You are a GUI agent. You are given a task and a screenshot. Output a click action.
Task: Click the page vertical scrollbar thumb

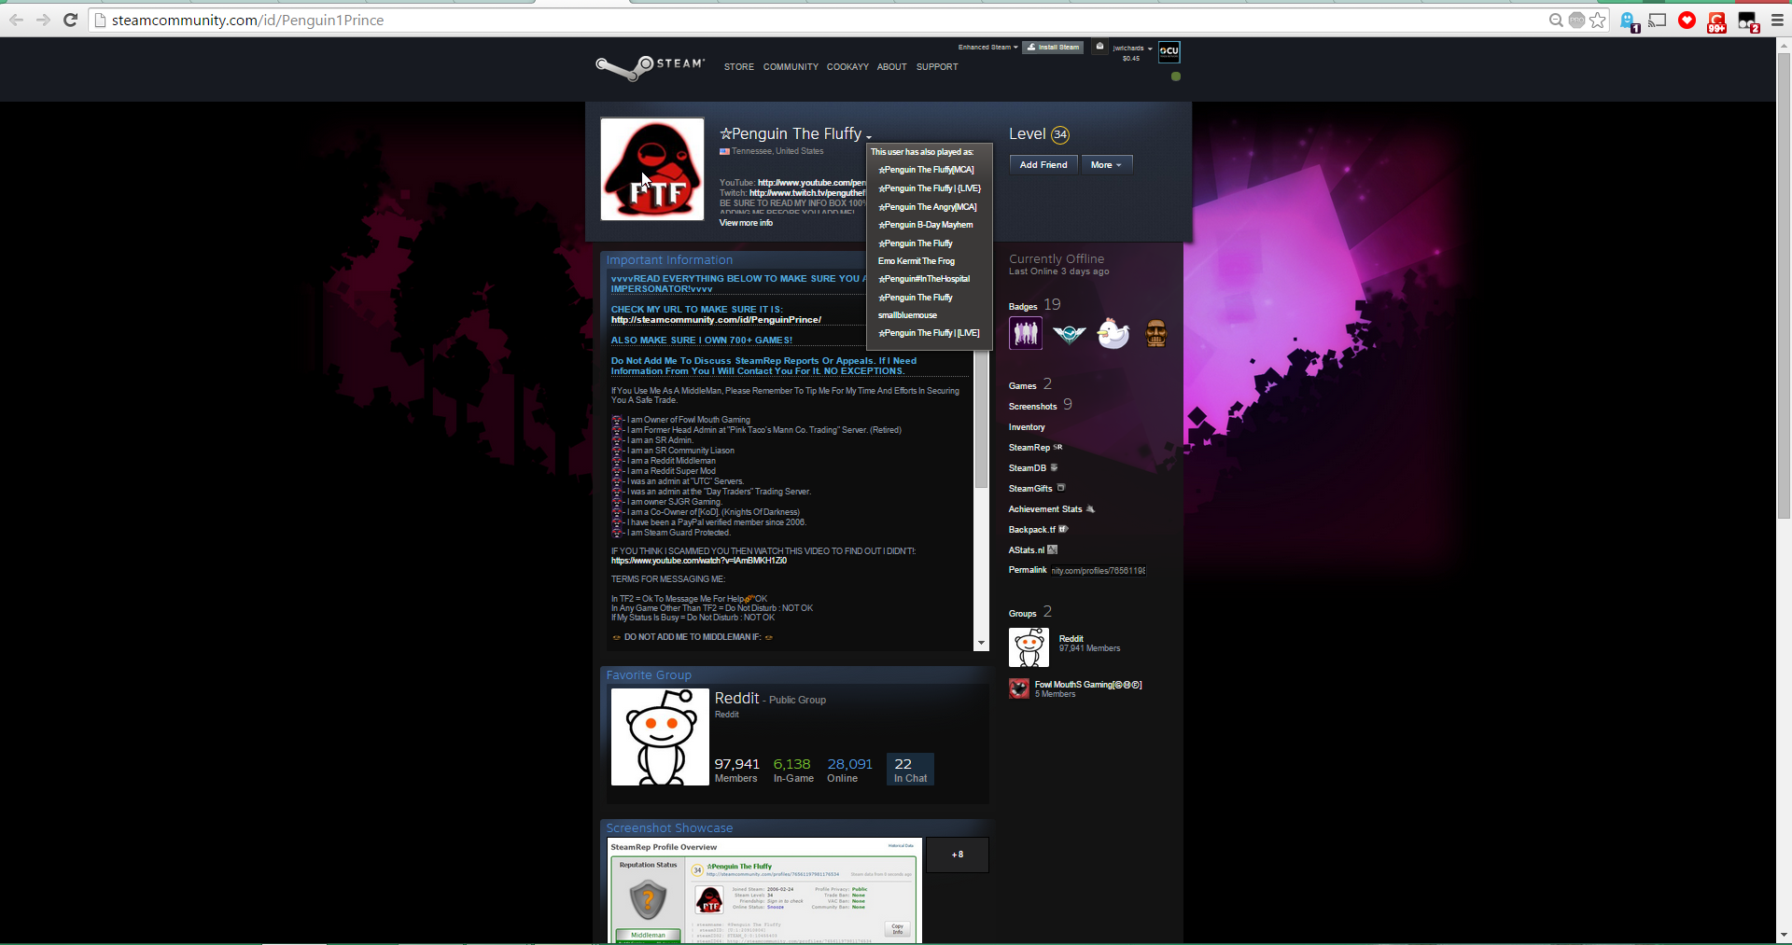click(x=1784, y=286)
